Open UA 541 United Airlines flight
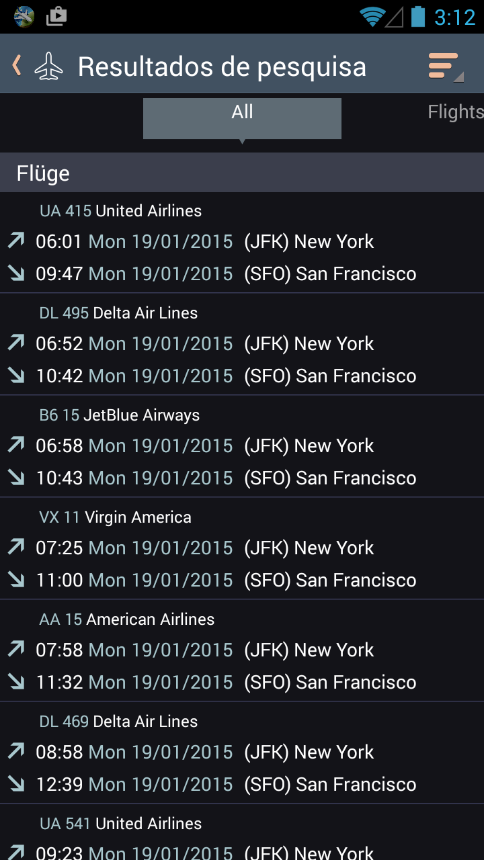This screenshot has height=860, width=484. [242, 832]
